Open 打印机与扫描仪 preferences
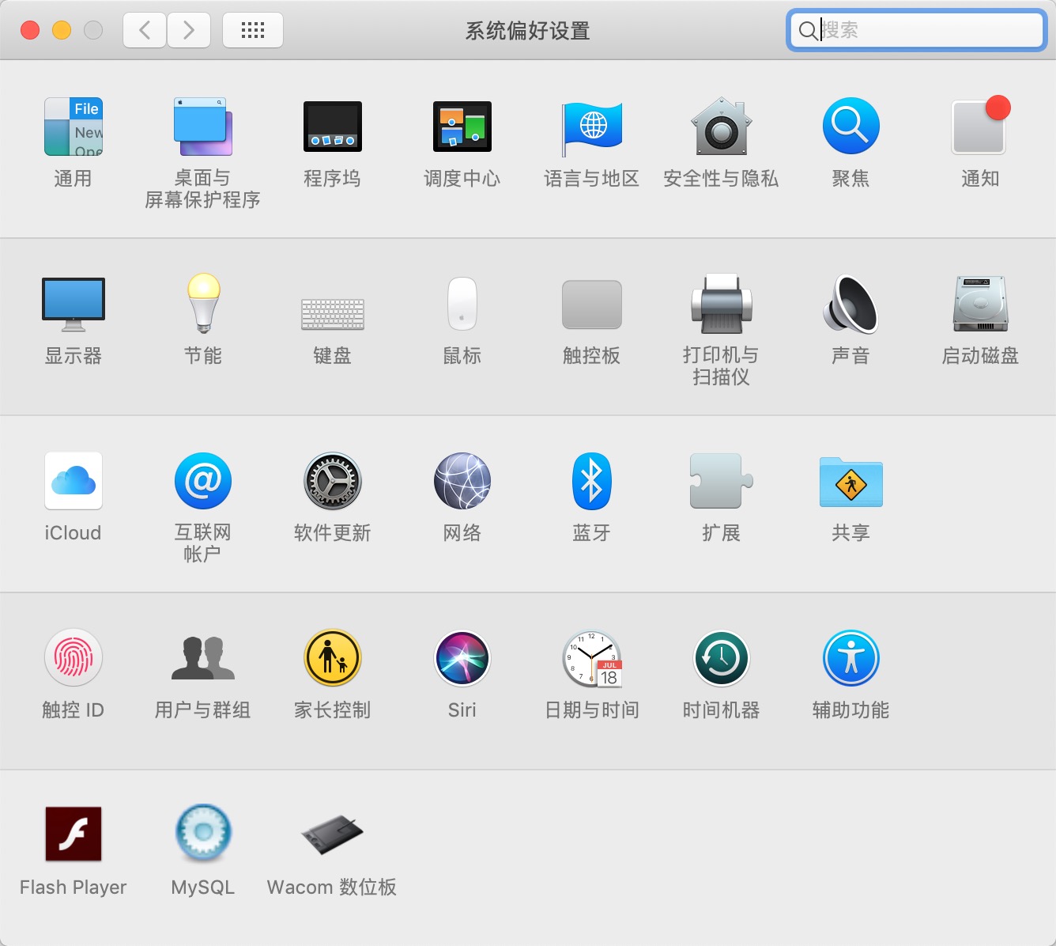Screen dimensions: 1056x946 coord(722,304)
